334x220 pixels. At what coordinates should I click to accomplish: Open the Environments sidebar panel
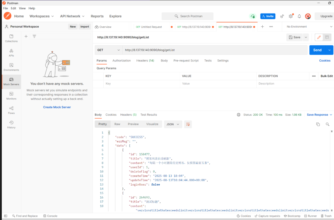[x=11, y=67]
